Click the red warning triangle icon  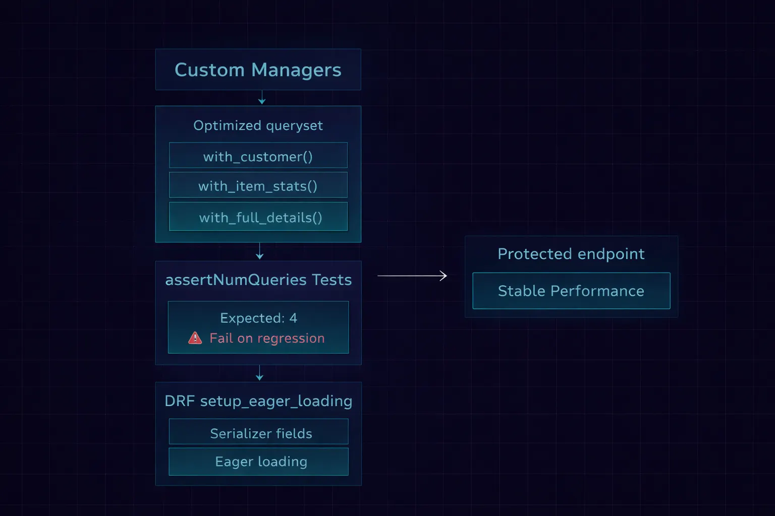click(195, 338)
